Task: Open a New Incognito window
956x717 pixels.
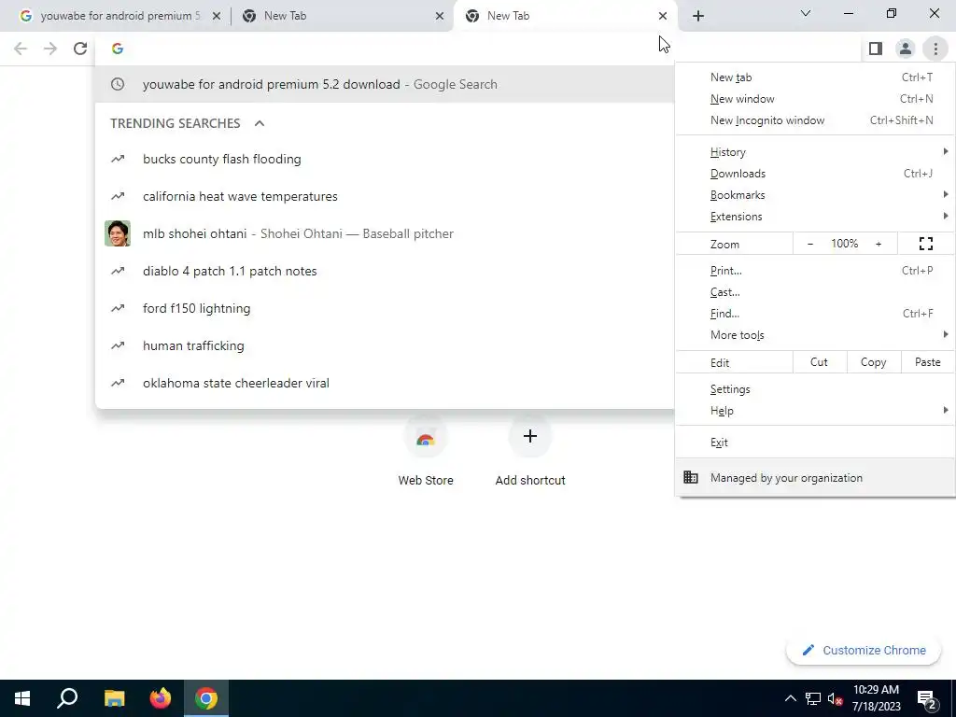Action: click(x=815, y=120)
